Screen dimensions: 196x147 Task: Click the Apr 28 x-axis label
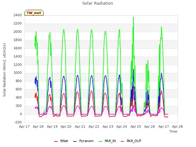[178, 126]
